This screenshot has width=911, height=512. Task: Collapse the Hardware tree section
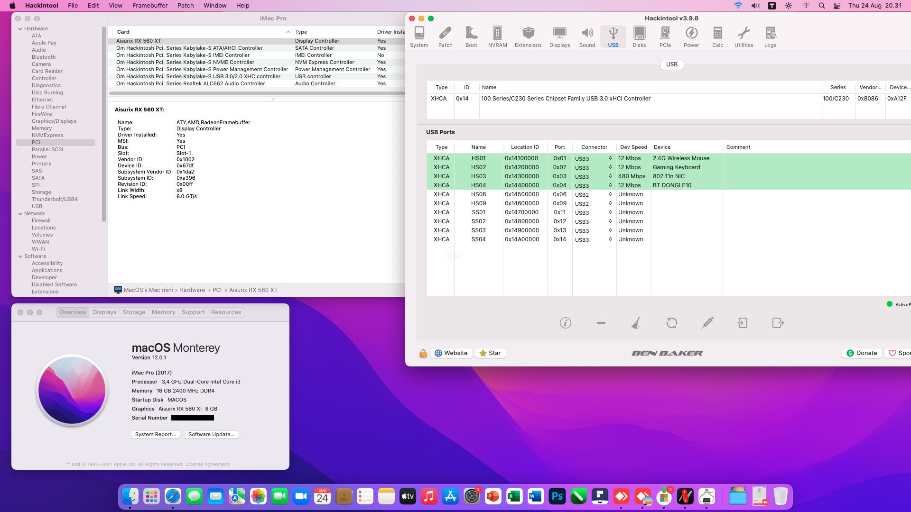[20, 28]
